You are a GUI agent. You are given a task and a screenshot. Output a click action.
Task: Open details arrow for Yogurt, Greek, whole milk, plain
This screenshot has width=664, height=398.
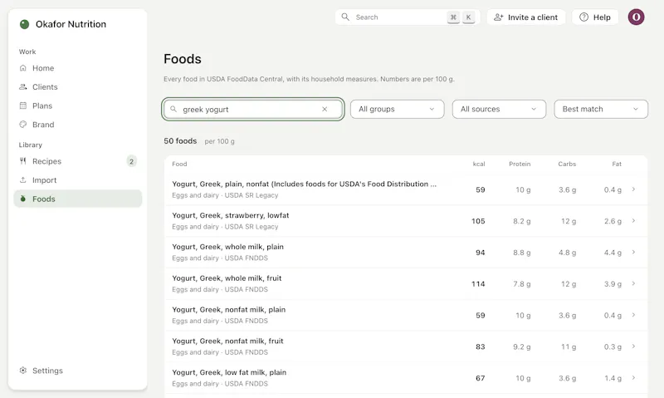633,253
